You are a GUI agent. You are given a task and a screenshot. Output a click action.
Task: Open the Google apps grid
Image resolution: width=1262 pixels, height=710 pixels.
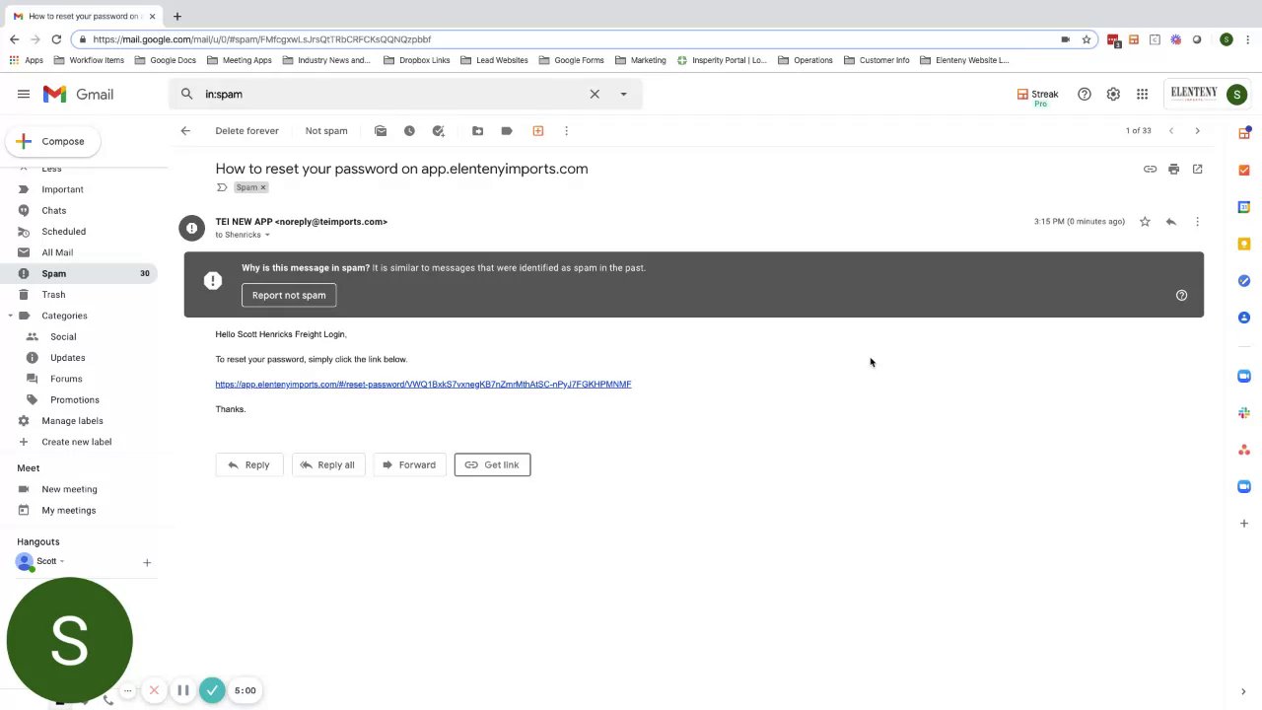click(1142, 94)
